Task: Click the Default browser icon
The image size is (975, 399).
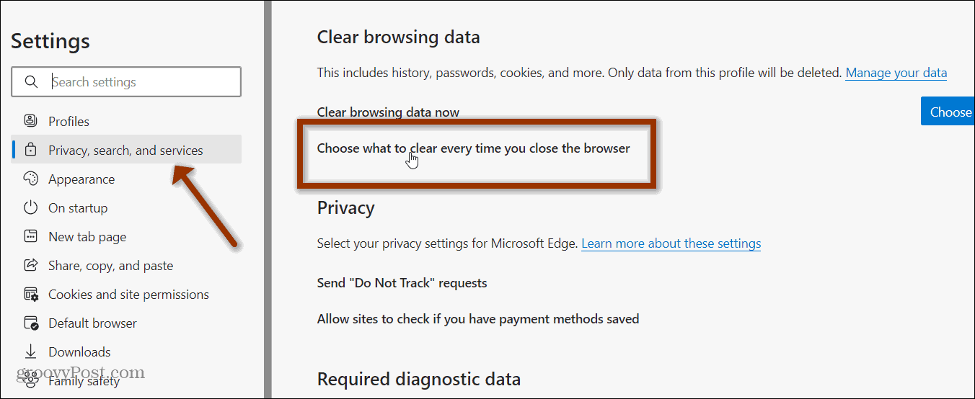Action: 30,323
